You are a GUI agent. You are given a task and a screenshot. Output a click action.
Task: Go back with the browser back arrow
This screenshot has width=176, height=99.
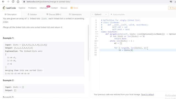3,2
